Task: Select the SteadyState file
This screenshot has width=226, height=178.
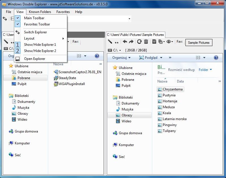Action: pos(65,78)
